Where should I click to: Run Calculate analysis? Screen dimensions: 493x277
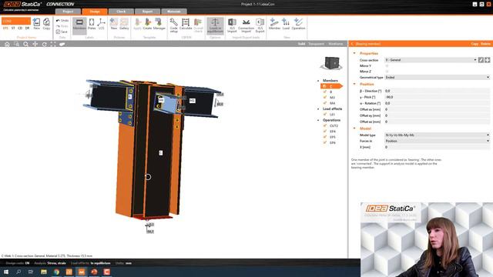(186, 24)
